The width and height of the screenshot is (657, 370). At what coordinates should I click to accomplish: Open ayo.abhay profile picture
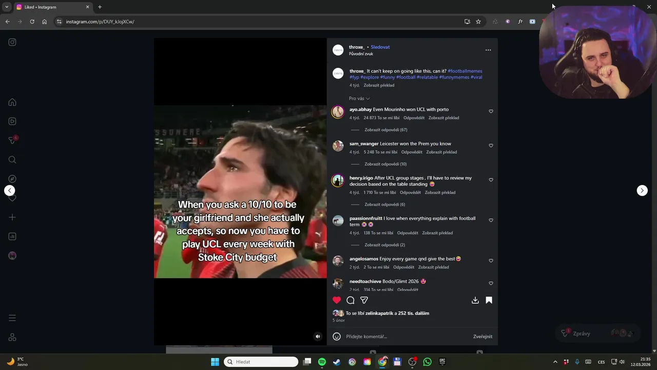[x=338, y=112]
